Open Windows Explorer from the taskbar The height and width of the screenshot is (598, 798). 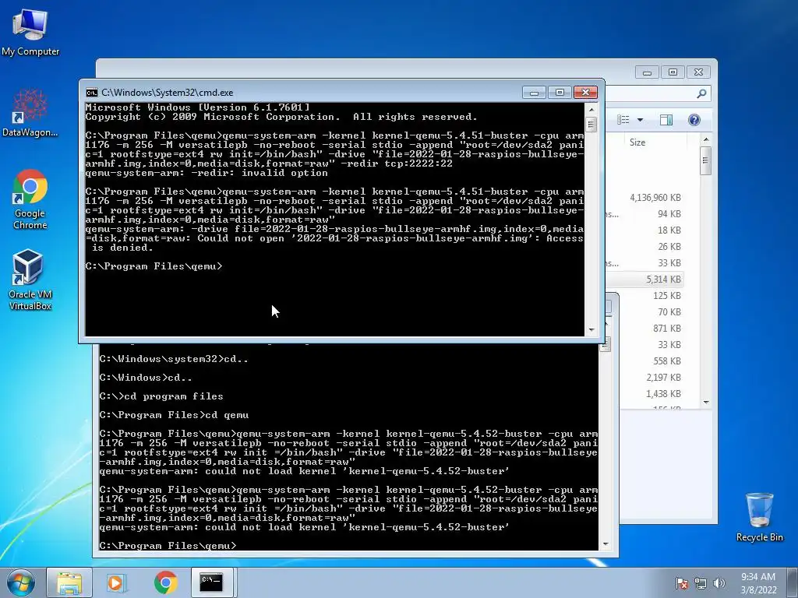[69, 582]
